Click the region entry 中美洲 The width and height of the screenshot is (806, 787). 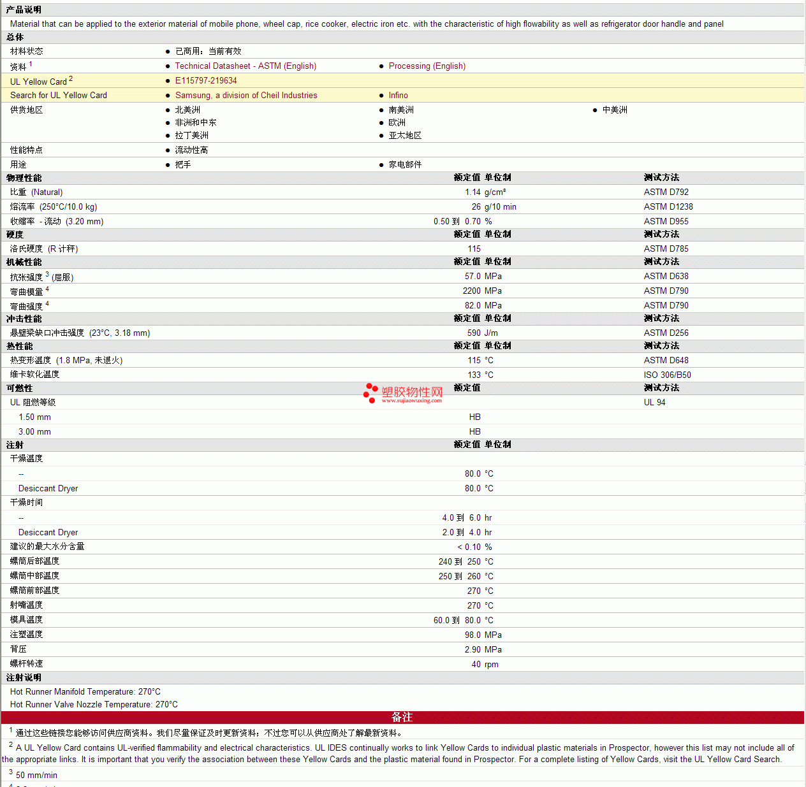(x=615, y=110)
